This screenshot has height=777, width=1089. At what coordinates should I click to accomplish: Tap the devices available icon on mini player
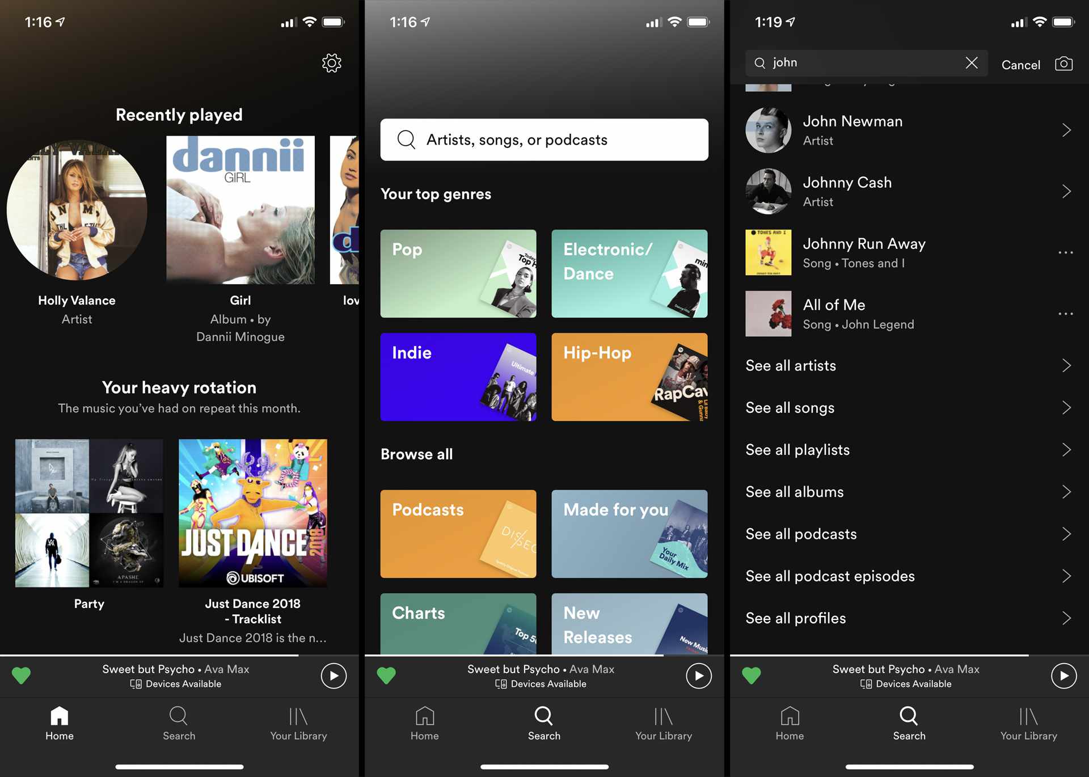tap(137, 683)
